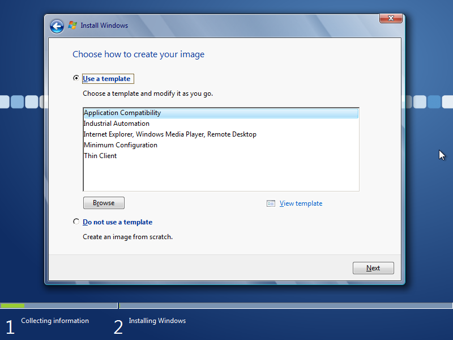Click the 'Install Windows' title text
453x340 pixels.
point(104,25)
